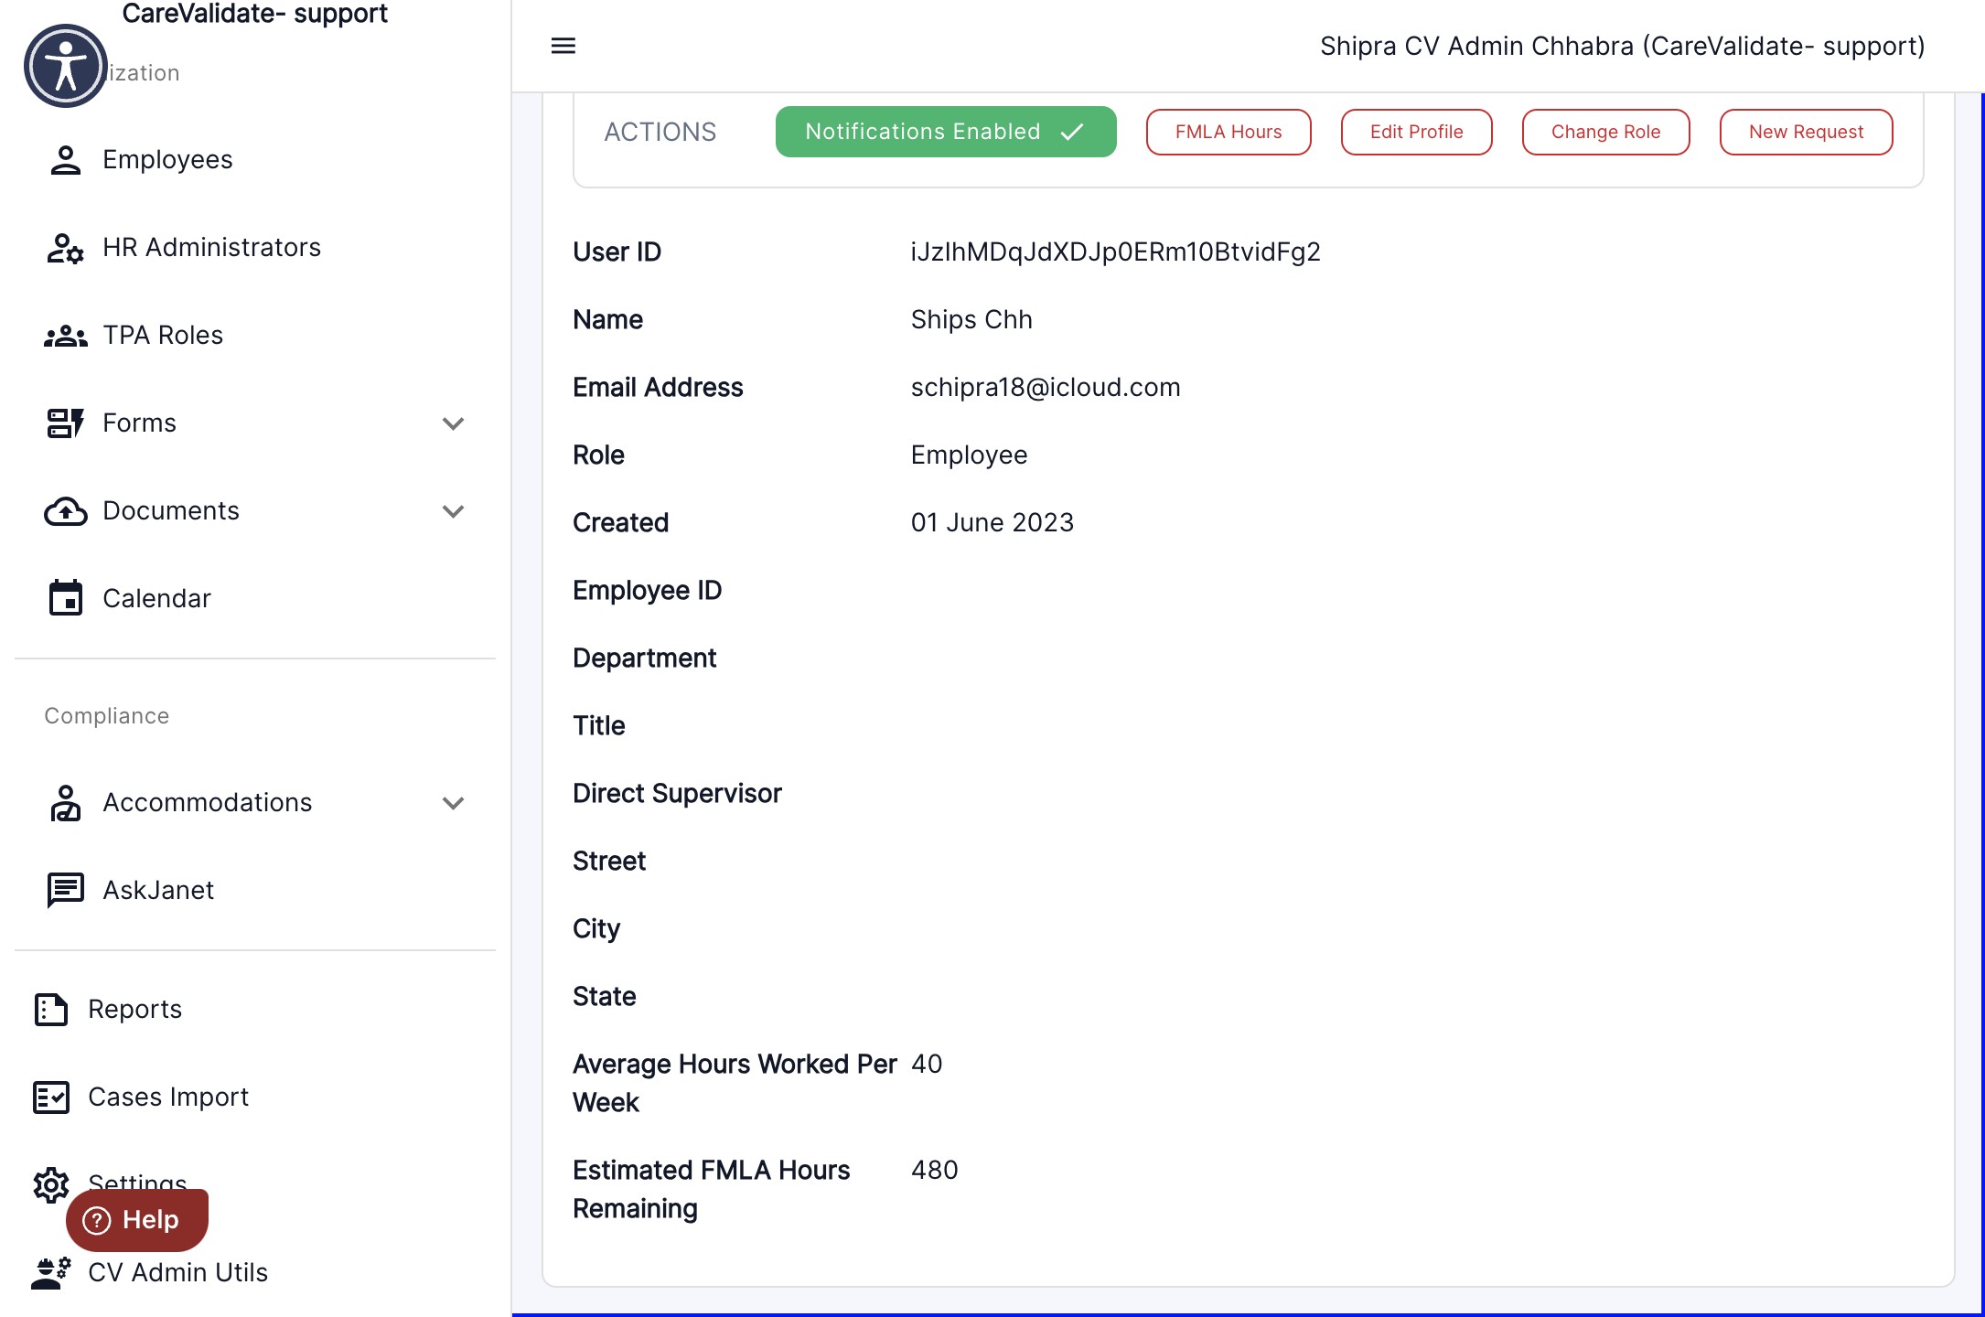The height and width of the screenshot is (1317, 1985).
Task: Click the name value Ships Chh
Action: click(x=971, y=319)
